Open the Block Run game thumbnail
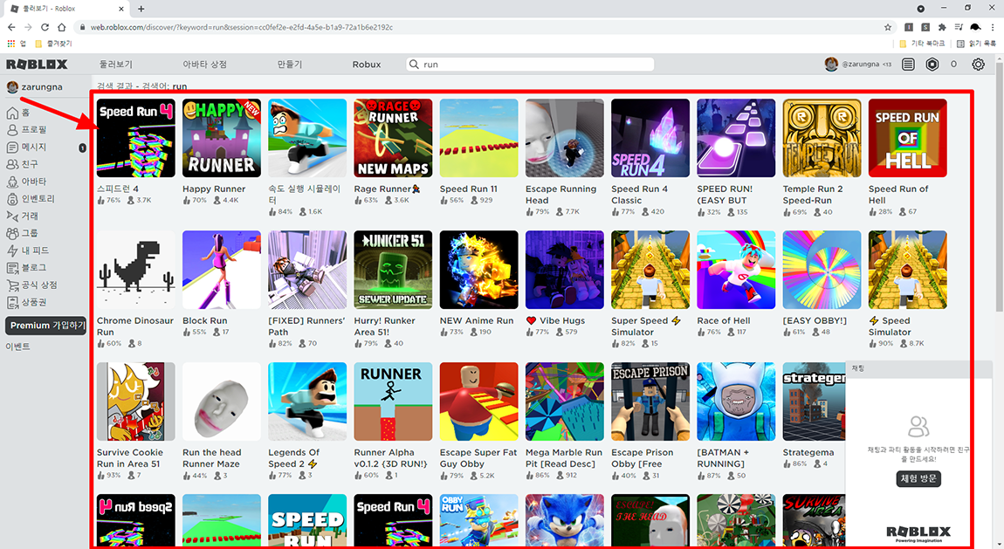The height and width of the screenshot is (549, 1004). coord(222,270)
